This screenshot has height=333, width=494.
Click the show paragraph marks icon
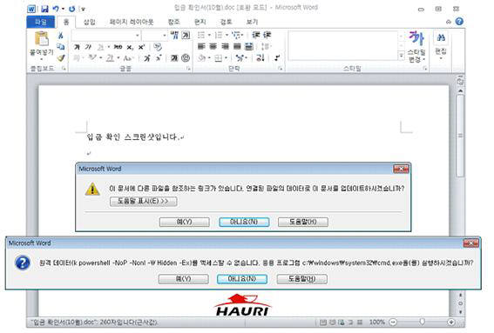(x=277, y=58)
